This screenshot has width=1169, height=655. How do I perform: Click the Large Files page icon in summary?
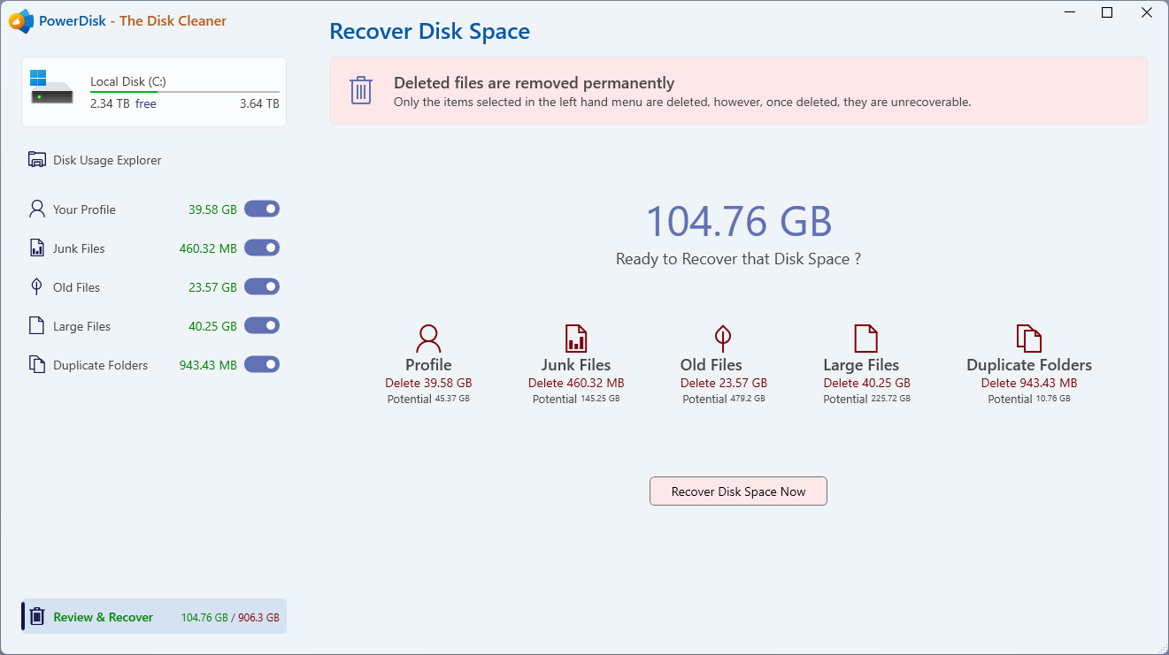pyautogui.click(x=865, y=339)
